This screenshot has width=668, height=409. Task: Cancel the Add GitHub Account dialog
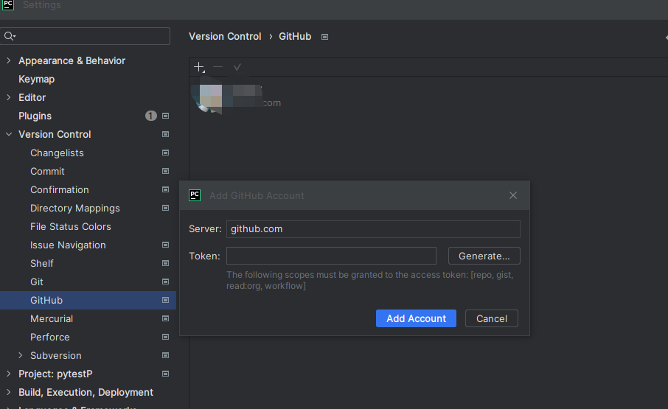[492, 318]
